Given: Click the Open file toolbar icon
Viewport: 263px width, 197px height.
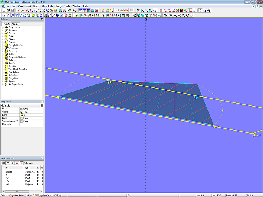Looking at the screenshot, I should 8,11.
